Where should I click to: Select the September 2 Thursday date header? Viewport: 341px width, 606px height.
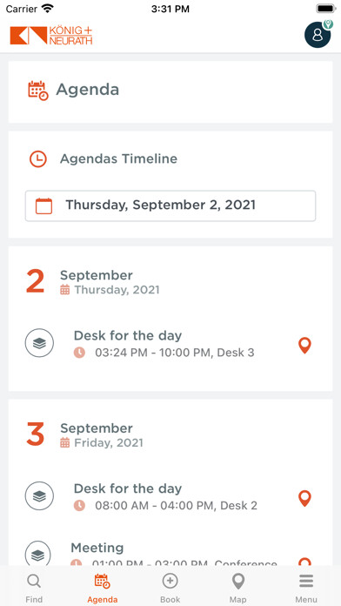[x=93, y=282]
